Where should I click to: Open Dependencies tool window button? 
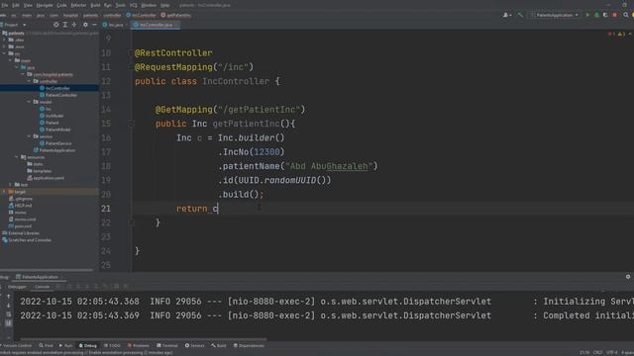(x=249, y=345)
